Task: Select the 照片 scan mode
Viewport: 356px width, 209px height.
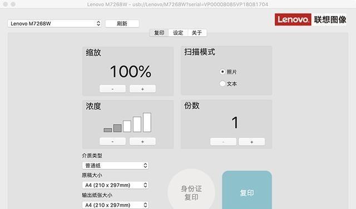Action: (229, 72)
